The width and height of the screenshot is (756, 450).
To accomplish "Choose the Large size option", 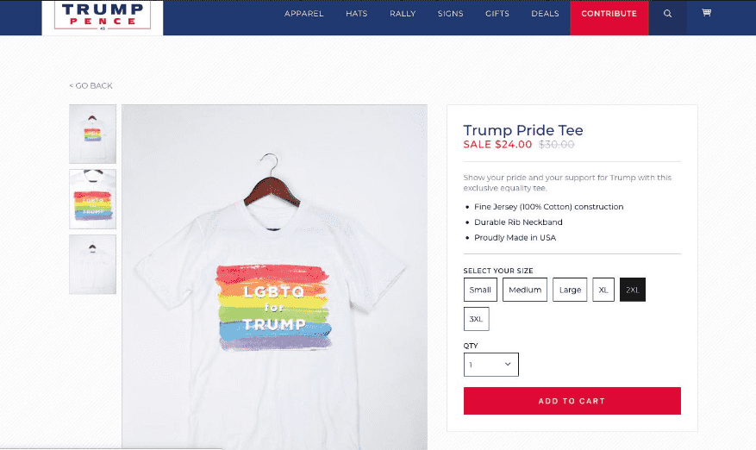I will [x=570, y=290].
